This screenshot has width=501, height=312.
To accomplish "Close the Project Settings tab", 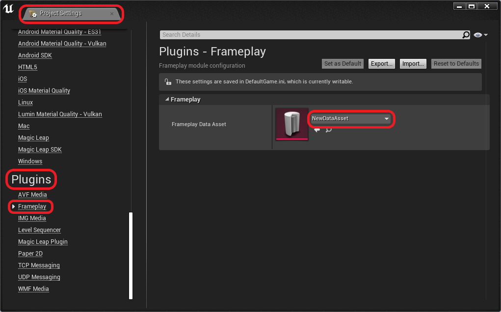I will 112,14.
